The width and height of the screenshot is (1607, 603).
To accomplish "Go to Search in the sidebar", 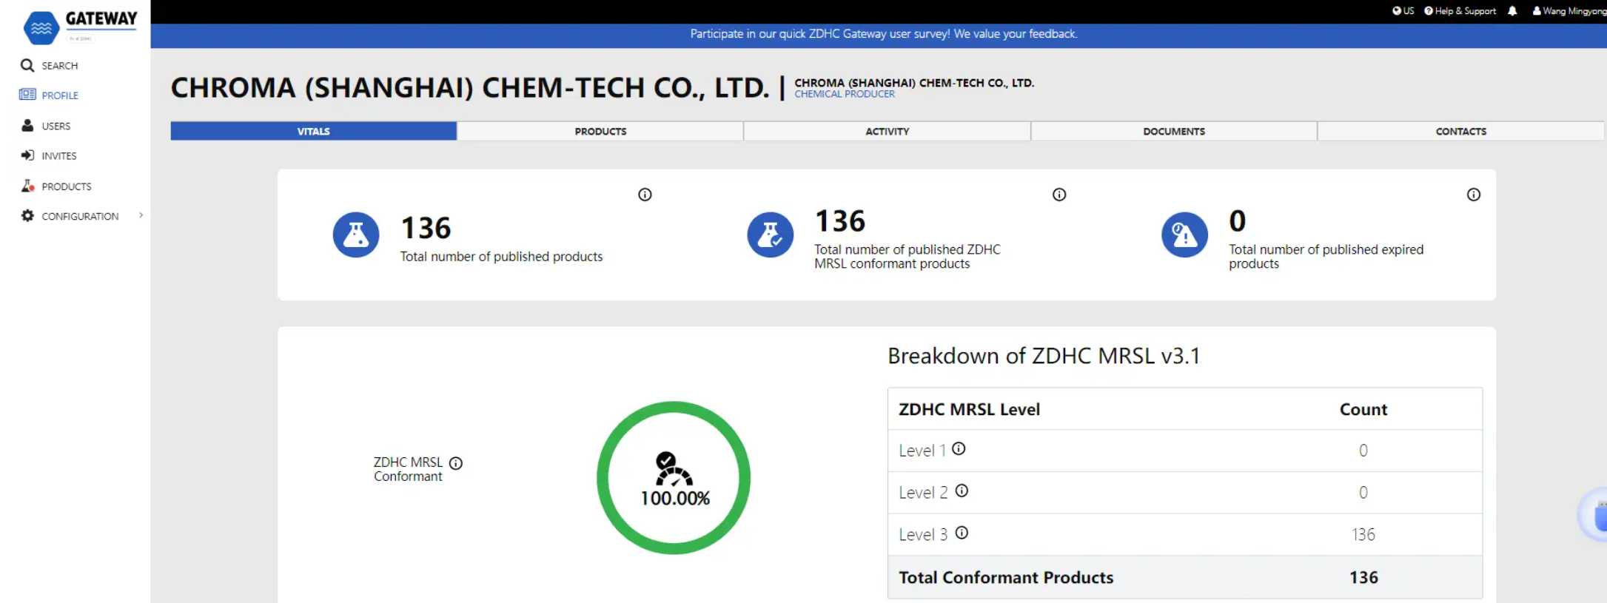I will point(59,66).
